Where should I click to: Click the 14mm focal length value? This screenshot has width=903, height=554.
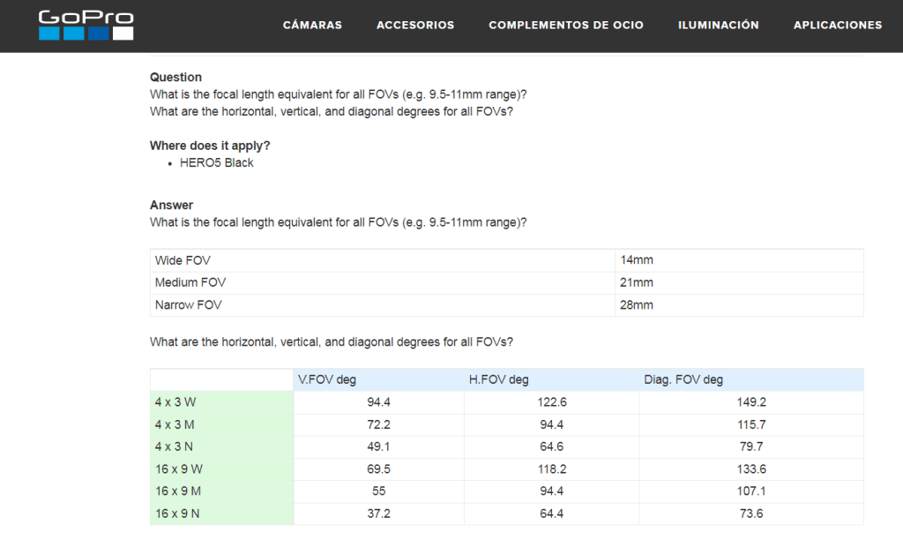(637, 260)
